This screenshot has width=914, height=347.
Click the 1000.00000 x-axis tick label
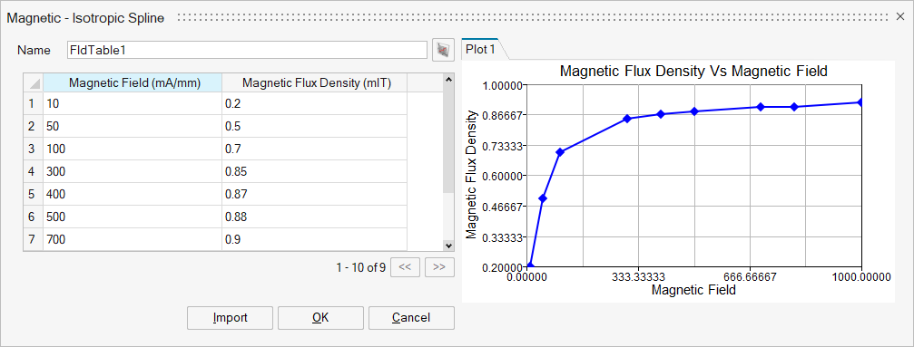point(861,277)
